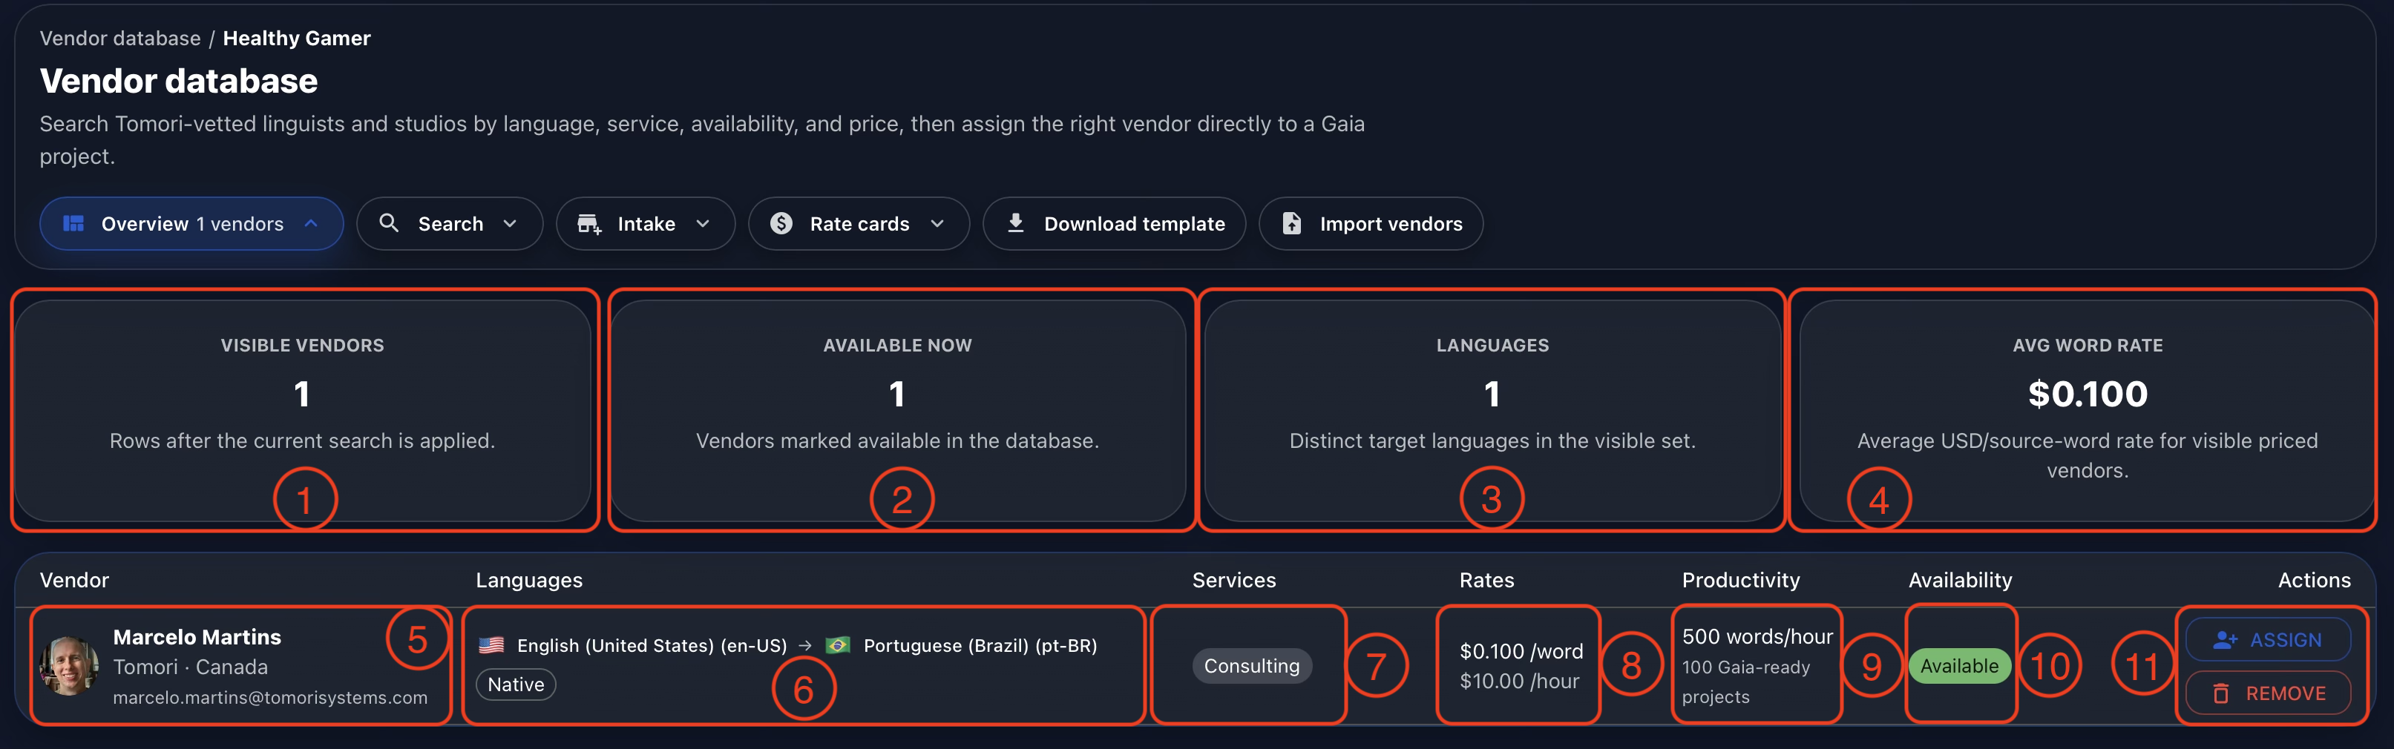Click the trash icon in Remove
This screenshot has width=2394, height=749.
(2221, 693)
